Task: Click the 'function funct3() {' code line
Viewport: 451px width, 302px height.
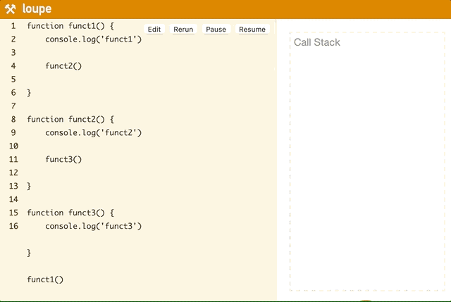Action: coord(70,213)
